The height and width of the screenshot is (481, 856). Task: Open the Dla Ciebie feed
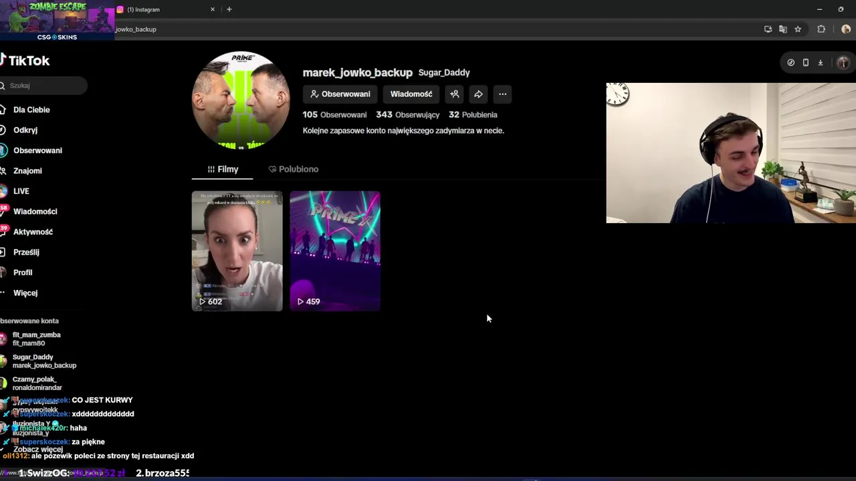(31, 110)
